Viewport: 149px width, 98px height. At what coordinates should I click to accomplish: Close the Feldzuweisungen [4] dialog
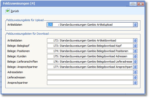[141, 4]
